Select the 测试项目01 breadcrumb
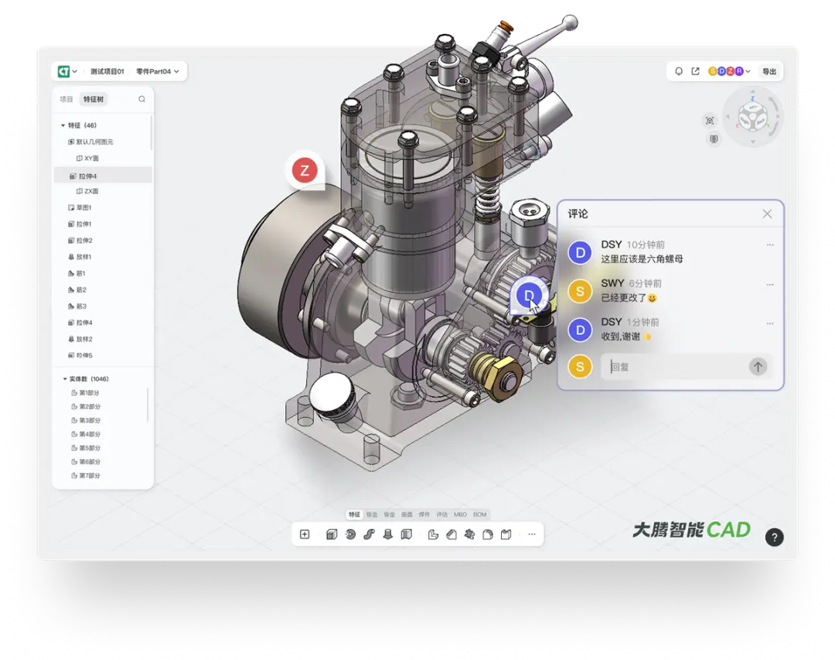Image resolution: width=835 pixels, height=660 pixels. tap(107, 71)
